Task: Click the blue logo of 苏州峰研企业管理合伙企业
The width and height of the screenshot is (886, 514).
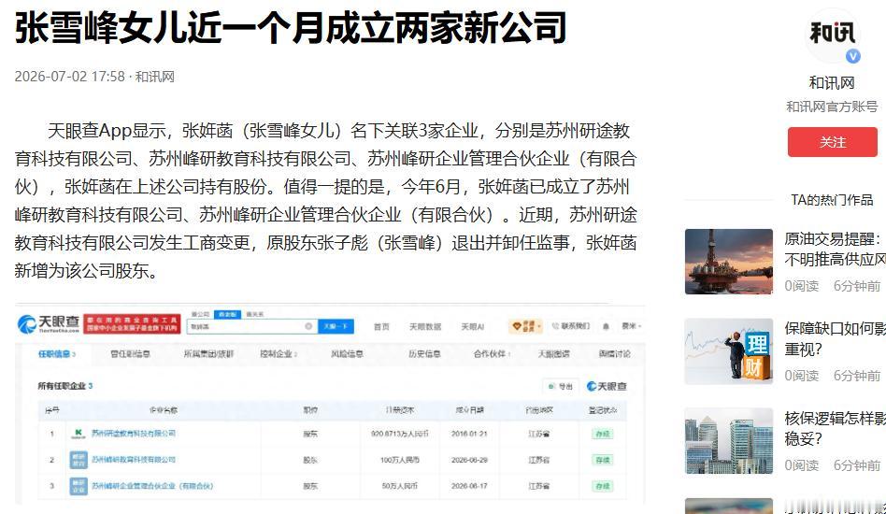Action: tap(78, 486)
